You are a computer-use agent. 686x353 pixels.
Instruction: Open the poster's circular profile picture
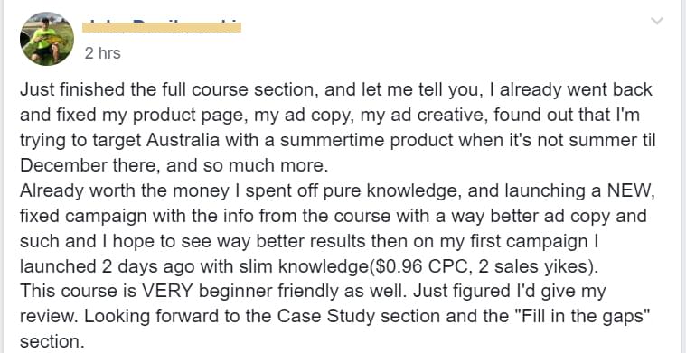[47, 39]
